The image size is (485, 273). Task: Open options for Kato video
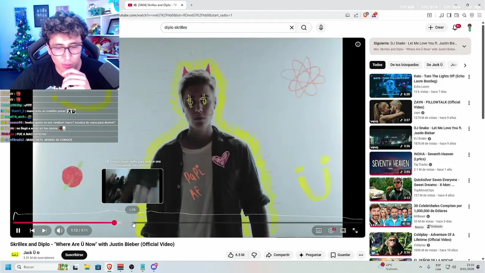tap(469, 77)
